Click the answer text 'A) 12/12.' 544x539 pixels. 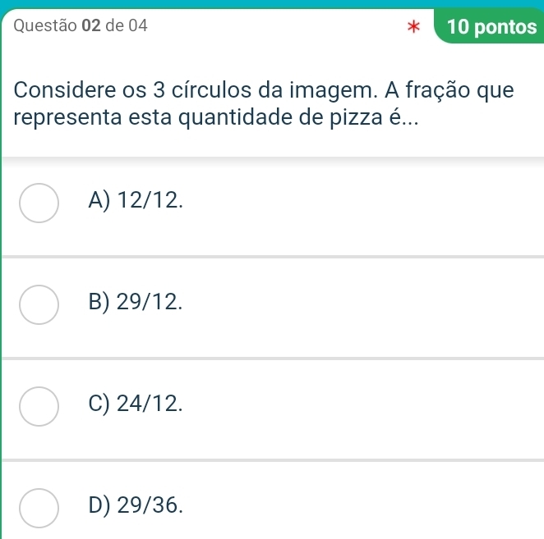point(138,199)
